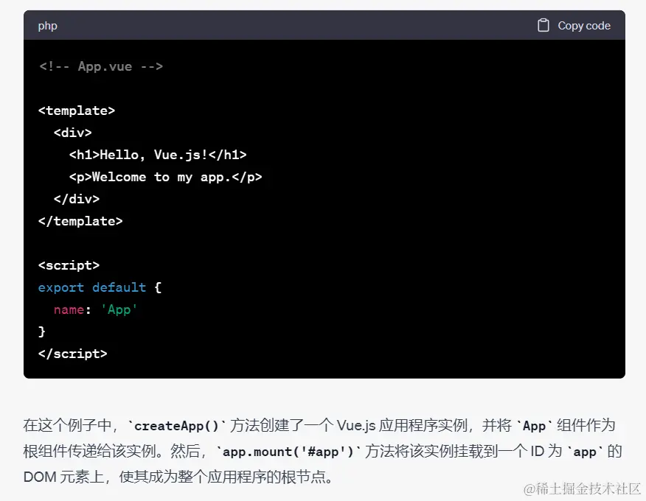Click the opening "<script>" tag line

coord(69,265)
